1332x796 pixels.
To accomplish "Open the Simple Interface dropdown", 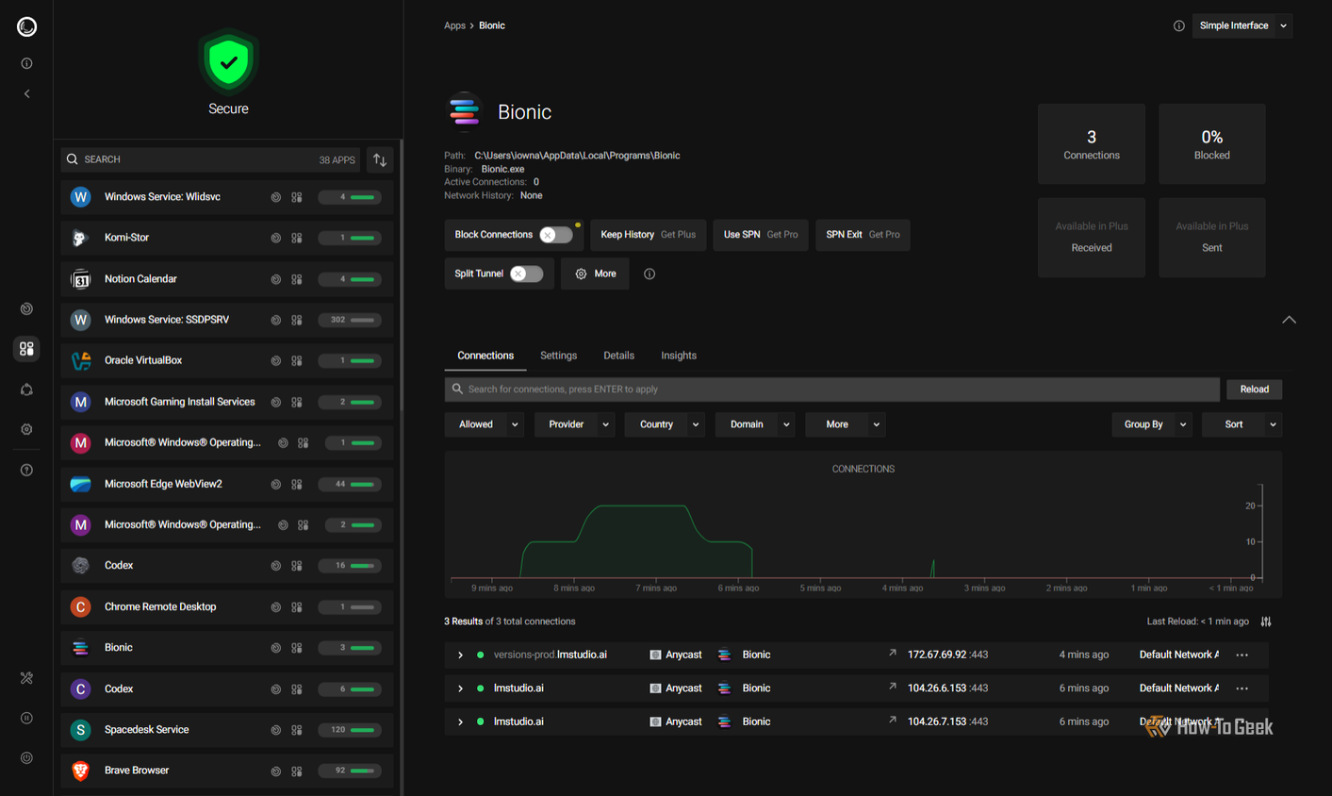I will pyautogui.click(x=1242, y=25).
